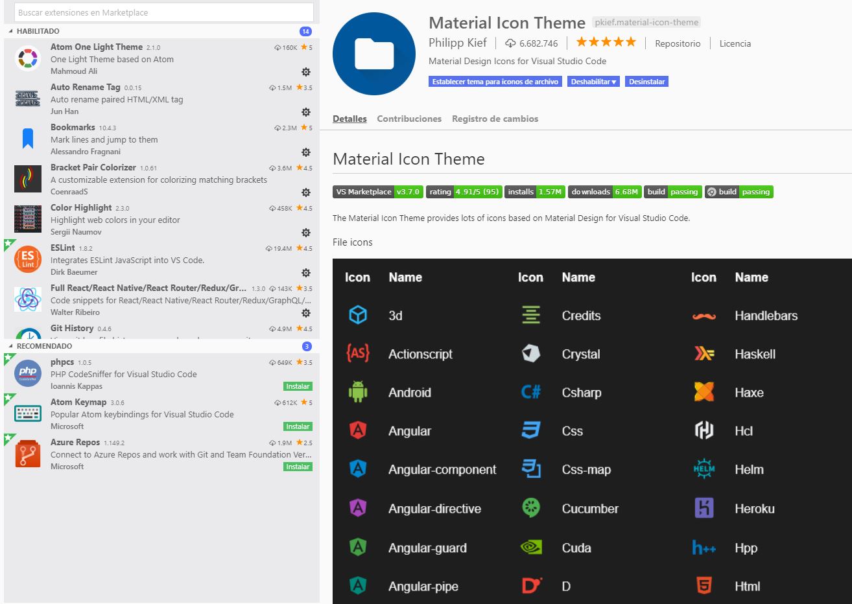Click the Bookmarks extension icon

point(27,138)
